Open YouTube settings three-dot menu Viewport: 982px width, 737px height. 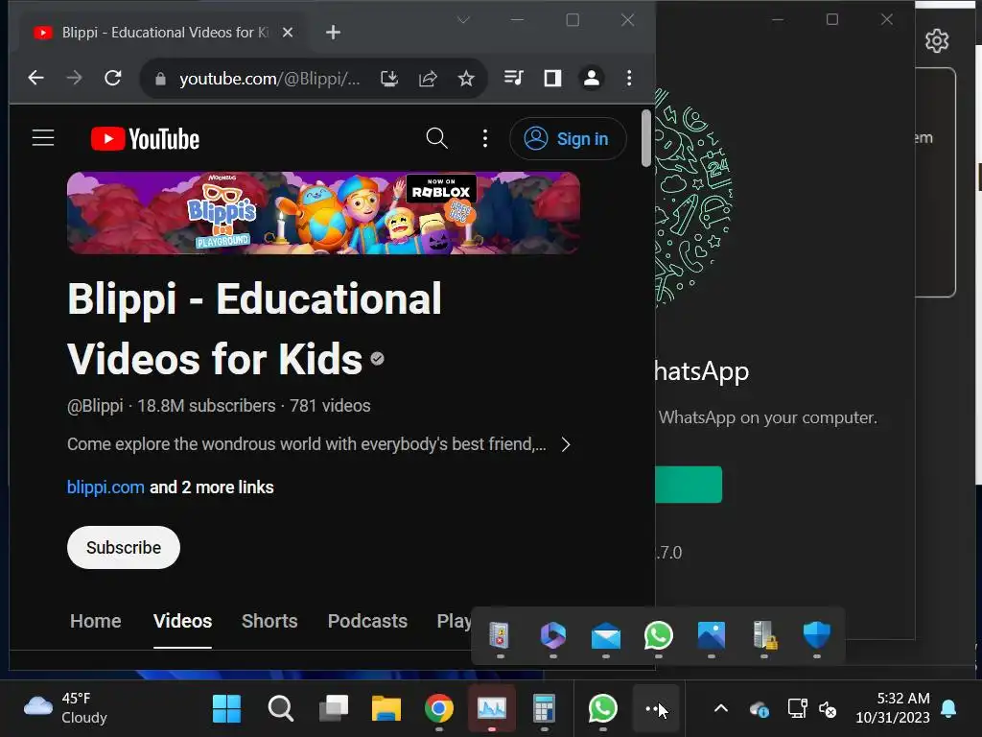(x=484, y=138)
